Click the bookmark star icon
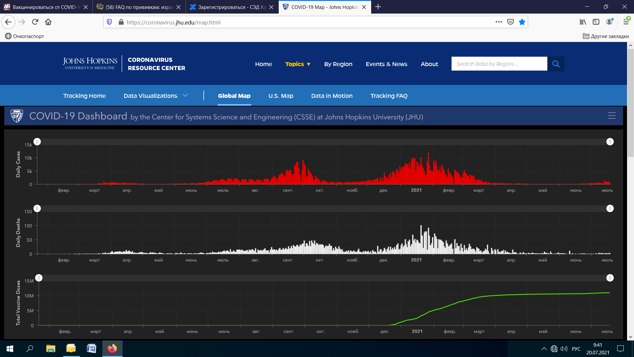Screen dimensions: 634x357 point(522,22)
